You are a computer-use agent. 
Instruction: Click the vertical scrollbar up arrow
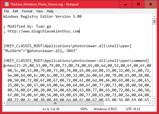click(154, 16)
